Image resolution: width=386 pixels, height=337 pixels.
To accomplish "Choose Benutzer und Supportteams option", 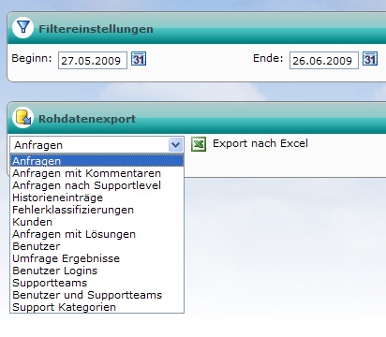I will point(96,295).
